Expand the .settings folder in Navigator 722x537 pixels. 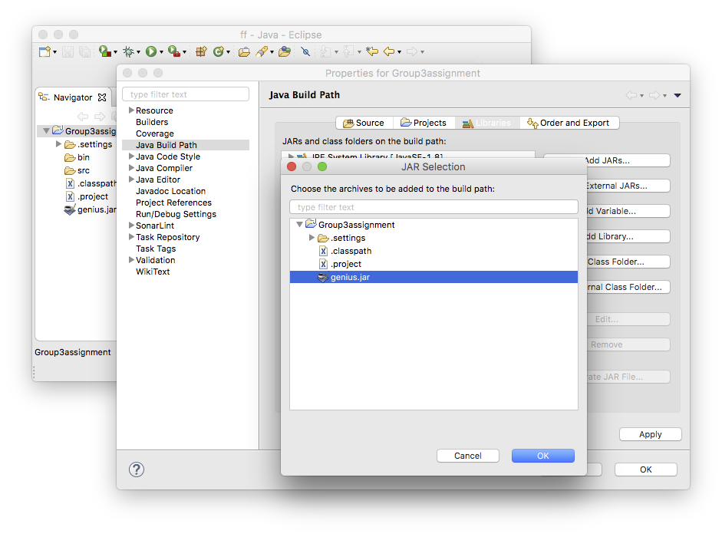point(58,143)
